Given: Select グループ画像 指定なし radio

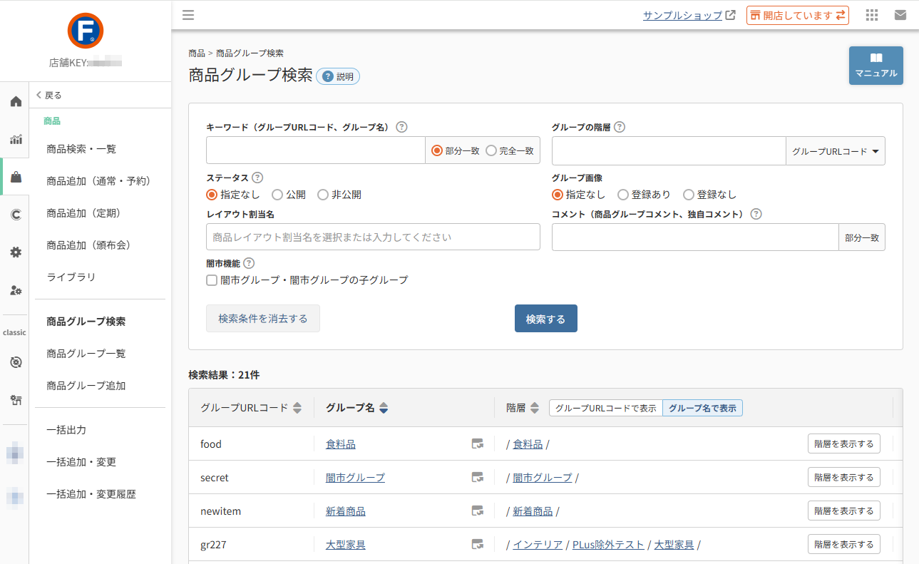Looking at the screenshot, I should coord(558,194).
